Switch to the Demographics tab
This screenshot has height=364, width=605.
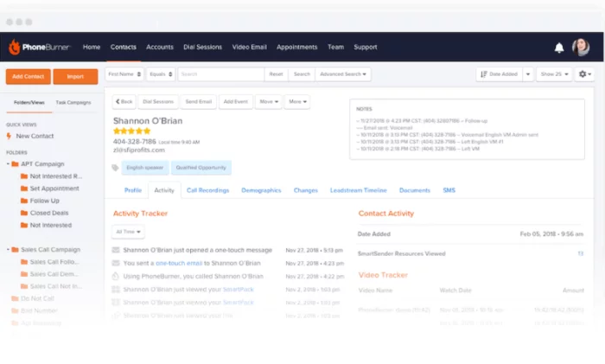tap(261, 190)
